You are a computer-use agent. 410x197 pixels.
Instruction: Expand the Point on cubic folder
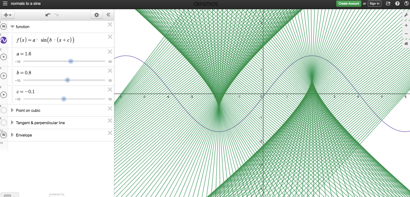coord(12,110)
